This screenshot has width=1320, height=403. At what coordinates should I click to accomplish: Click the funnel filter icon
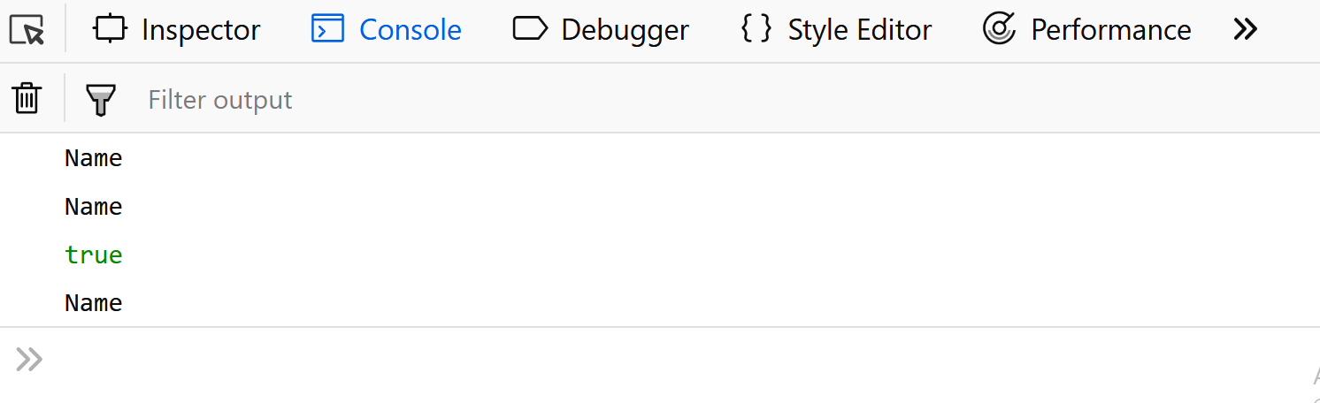tap(101, 100)
